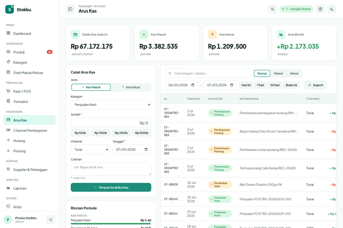Click Pembelian Stok category badge
Image resolution: width=343 pixels, height=228 pixels.
pyautogui.click(x=220, y=184)
